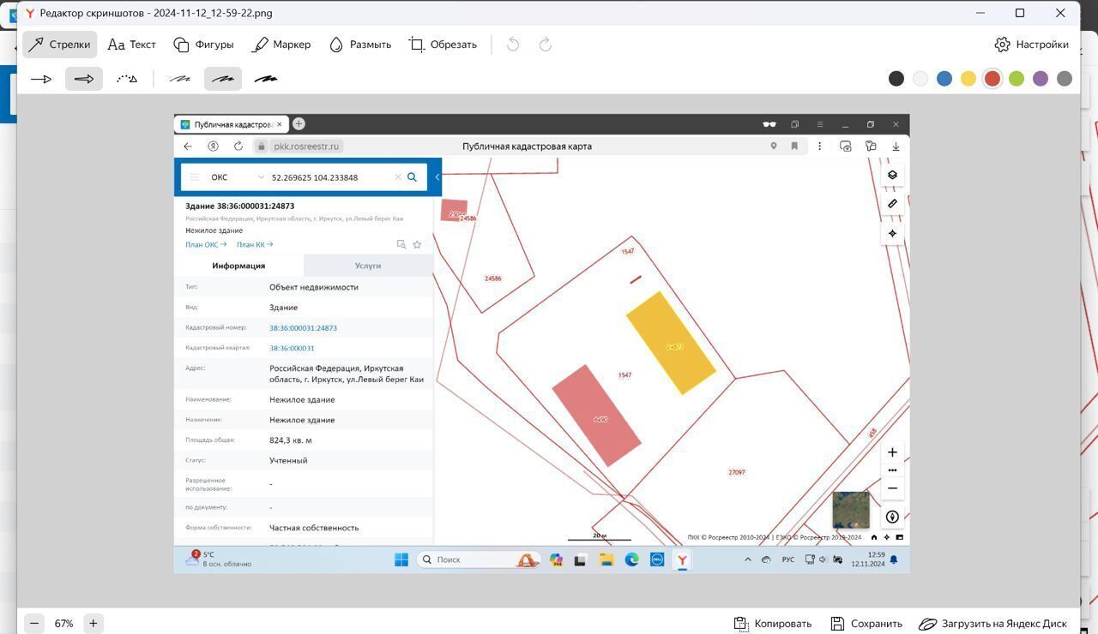Pick the thinnest stroke thickness

tap(180, 79)
